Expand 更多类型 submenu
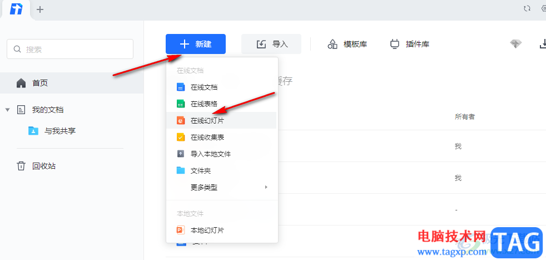This screenshot has height=260, width=546. click(x=222, y=188)
